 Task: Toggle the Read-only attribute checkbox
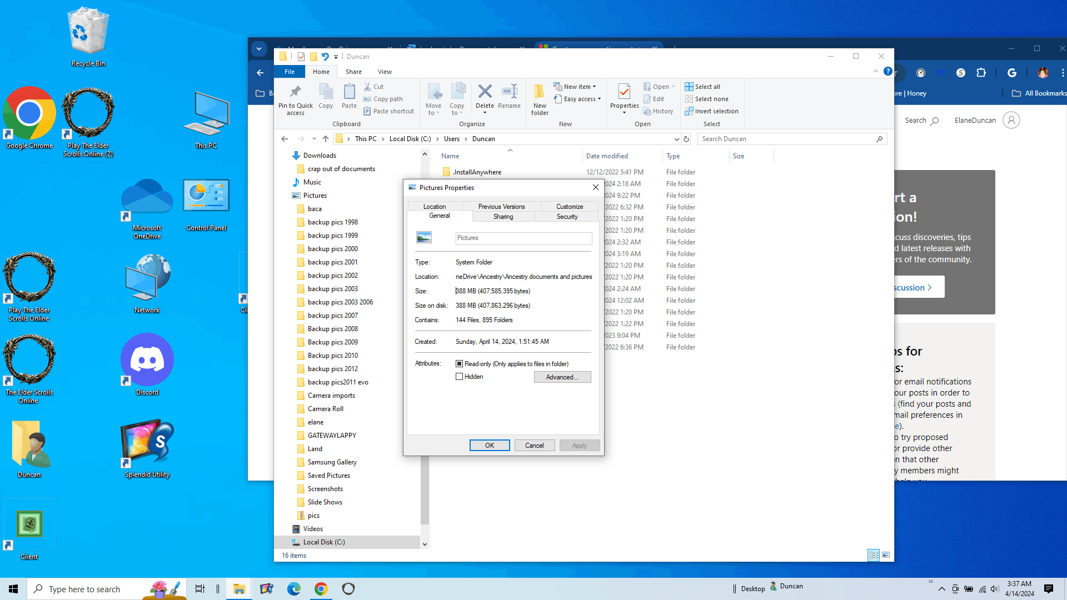[x=459, y=364]
